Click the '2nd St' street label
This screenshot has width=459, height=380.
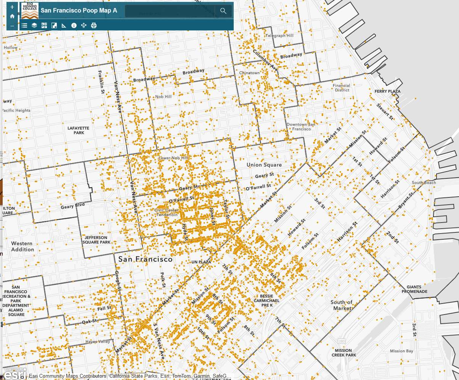pos(392,237)
